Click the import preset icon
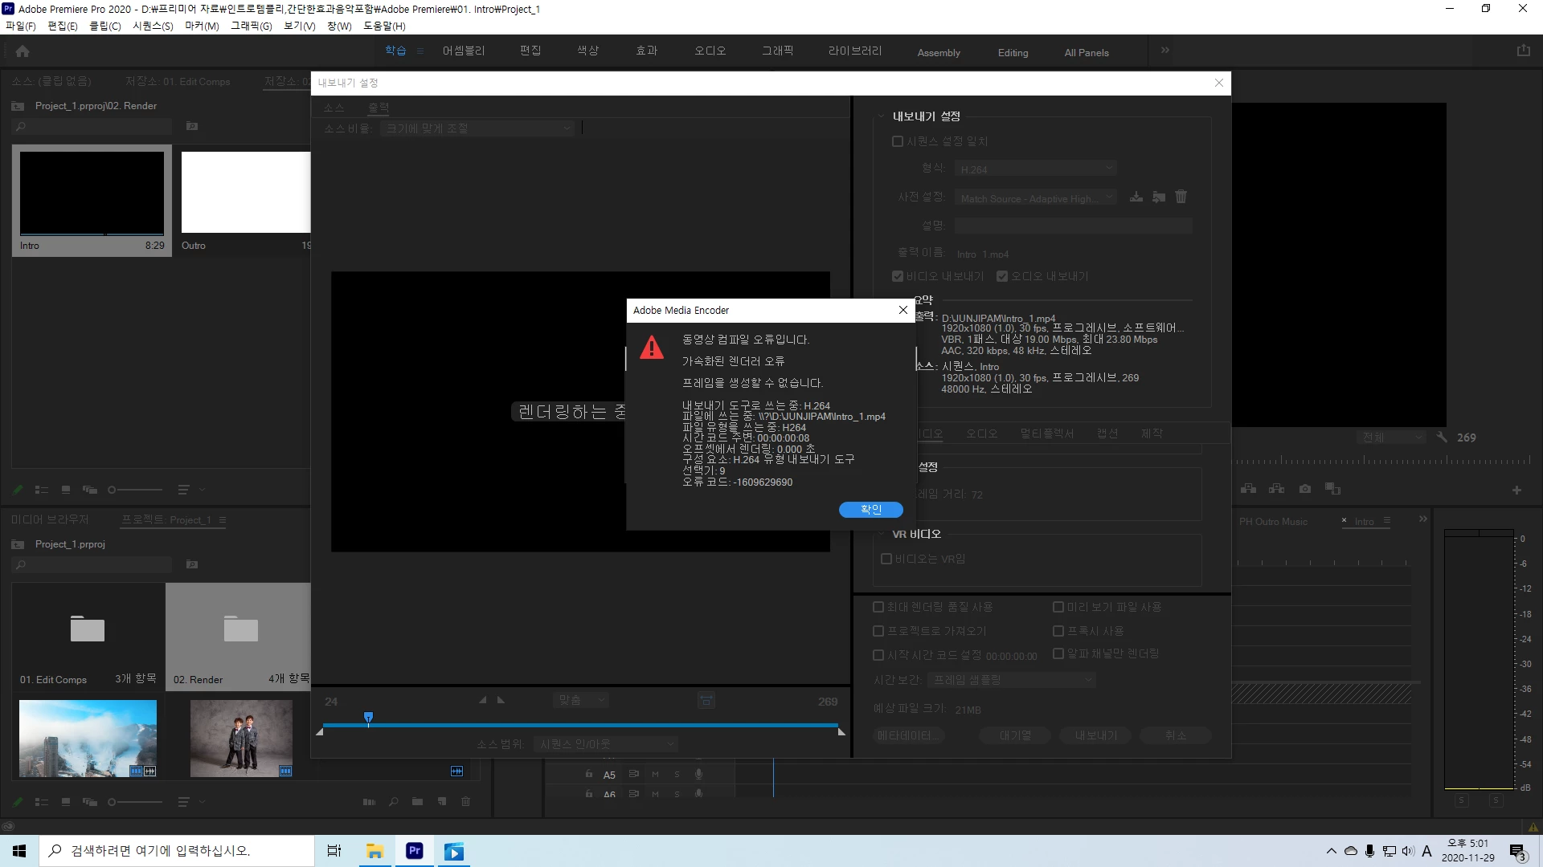 (x=1158, y=197)
